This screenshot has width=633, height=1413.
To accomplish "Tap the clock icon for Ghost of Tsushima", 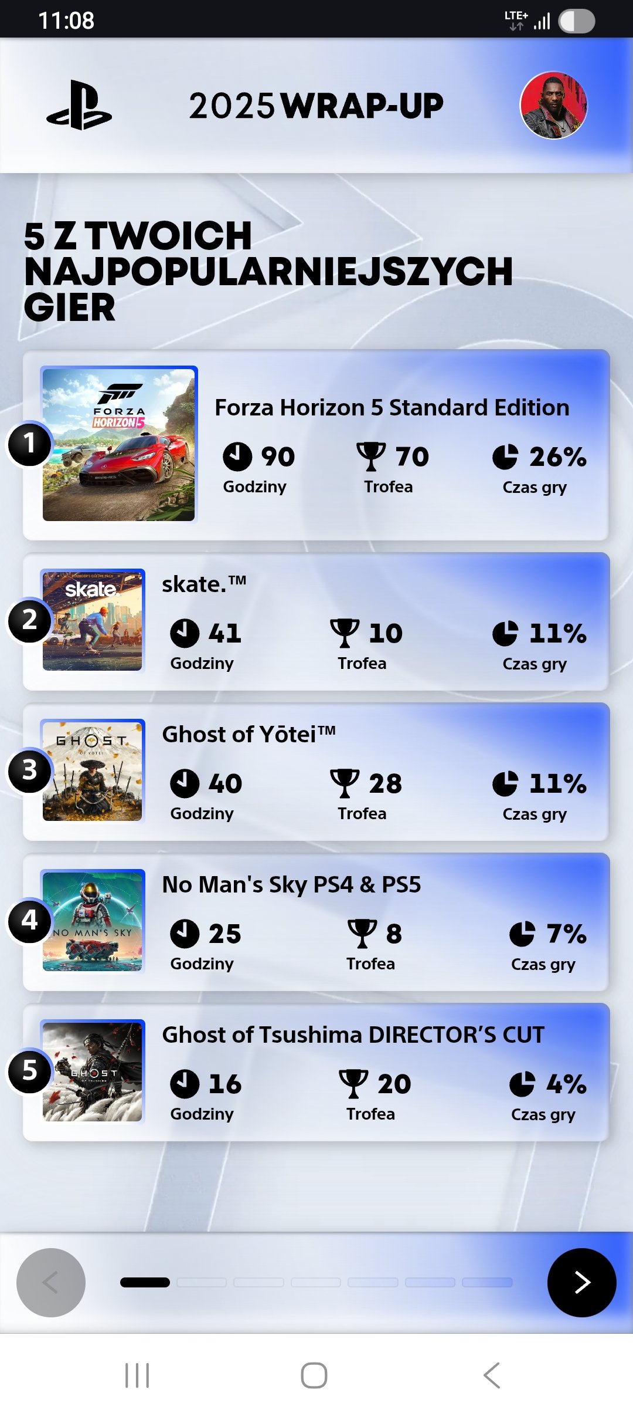I will point(185,1084).
